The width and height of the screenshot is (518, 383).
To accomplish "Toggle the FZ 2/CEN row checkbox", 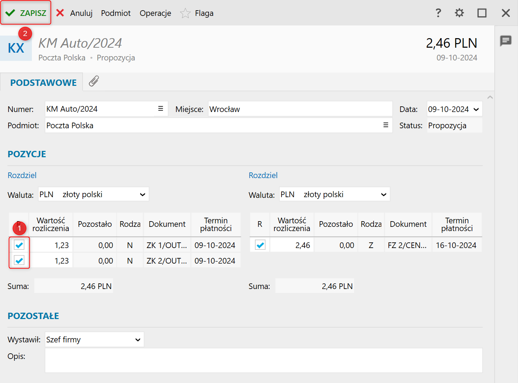I will click(260, 245).
